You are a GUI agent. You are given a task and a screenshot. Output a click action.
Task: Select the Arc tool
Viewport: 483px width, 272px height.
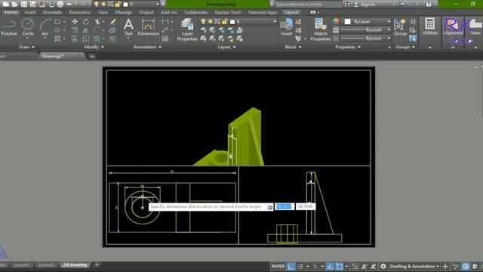[x=45, y=27]
